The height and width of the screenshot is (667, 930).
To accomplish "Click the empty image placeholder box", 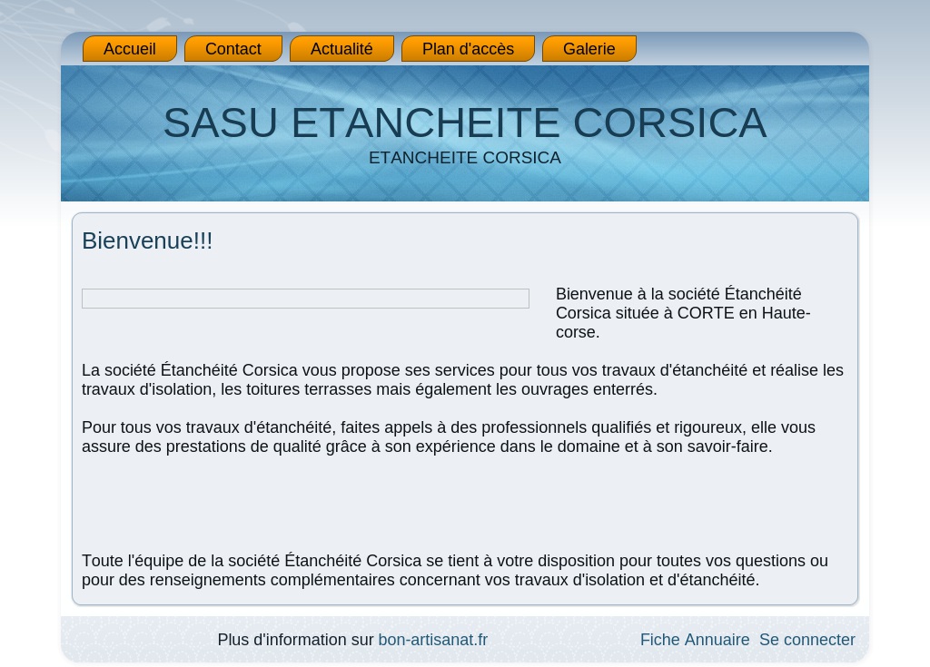I will click(305, 299).
